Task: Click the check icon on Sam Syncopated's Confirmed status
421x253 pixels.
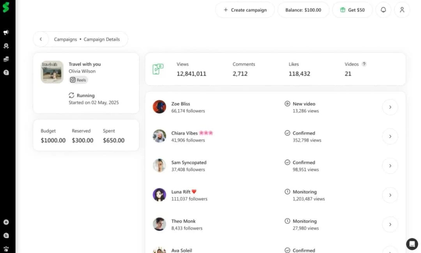Action: coord(287,162)
